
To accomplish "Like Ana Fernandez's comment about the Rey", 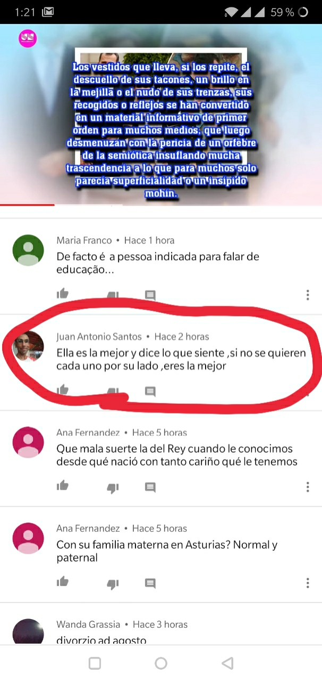I will pyautogui.click(x=63, y=486).
